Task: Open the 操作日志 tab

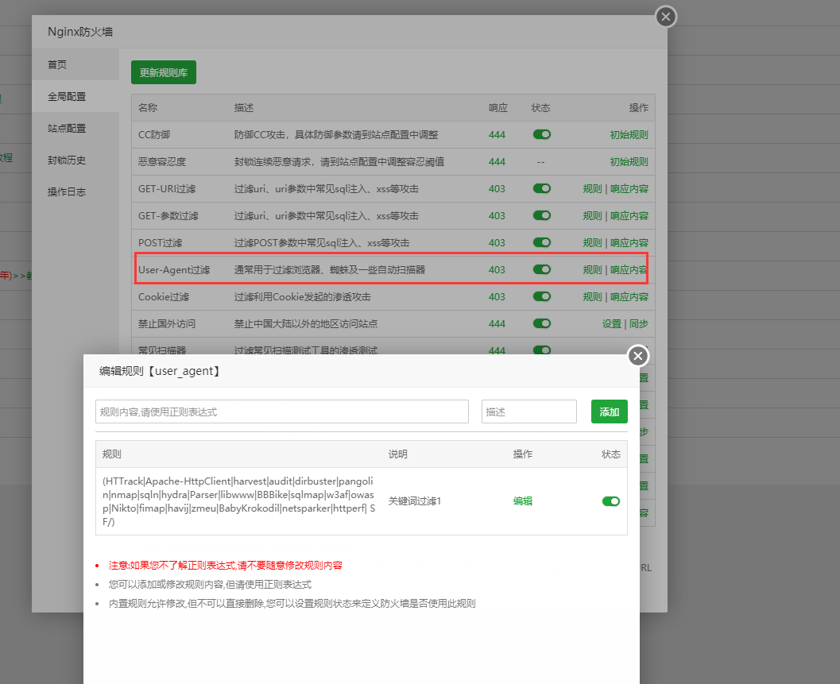Action: [75, 191]
